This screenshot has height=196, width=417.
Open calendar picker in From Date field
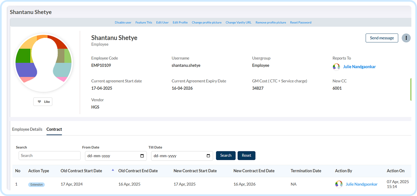(x=142, y=156)
